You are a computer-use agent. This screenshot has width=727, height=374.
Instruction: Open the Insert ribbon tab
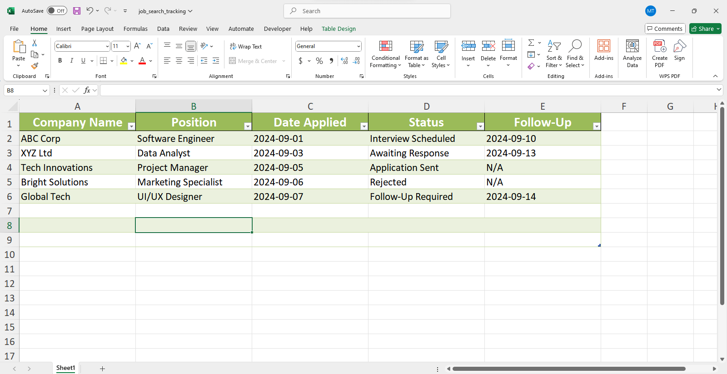click(x=64, y=29)
